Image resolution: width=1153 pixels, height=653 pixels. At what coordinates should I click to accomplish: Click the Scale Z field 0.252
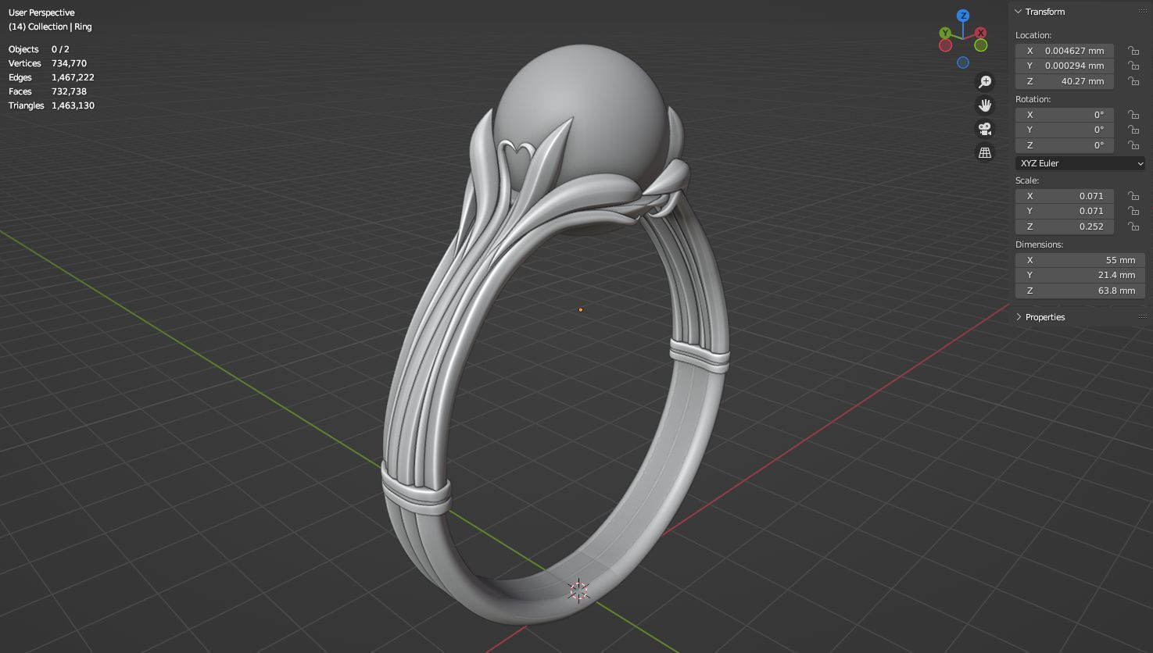click(x=1065, y=227)
